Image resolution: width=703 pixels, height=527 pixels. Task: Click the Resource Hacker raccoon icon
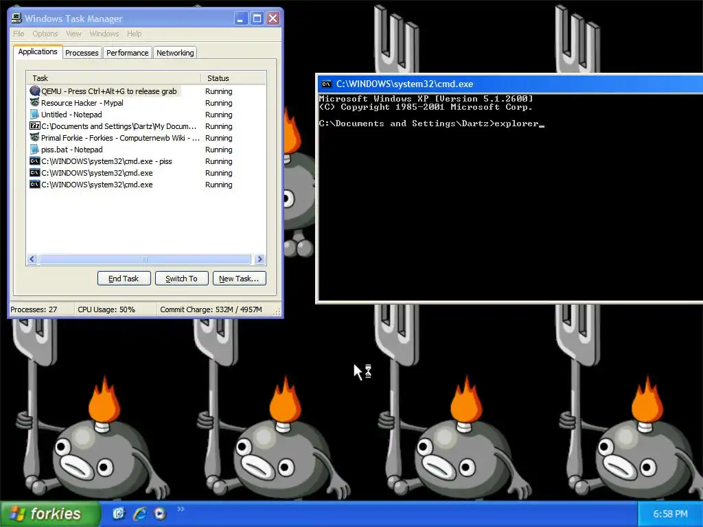[x=35, y=103]
